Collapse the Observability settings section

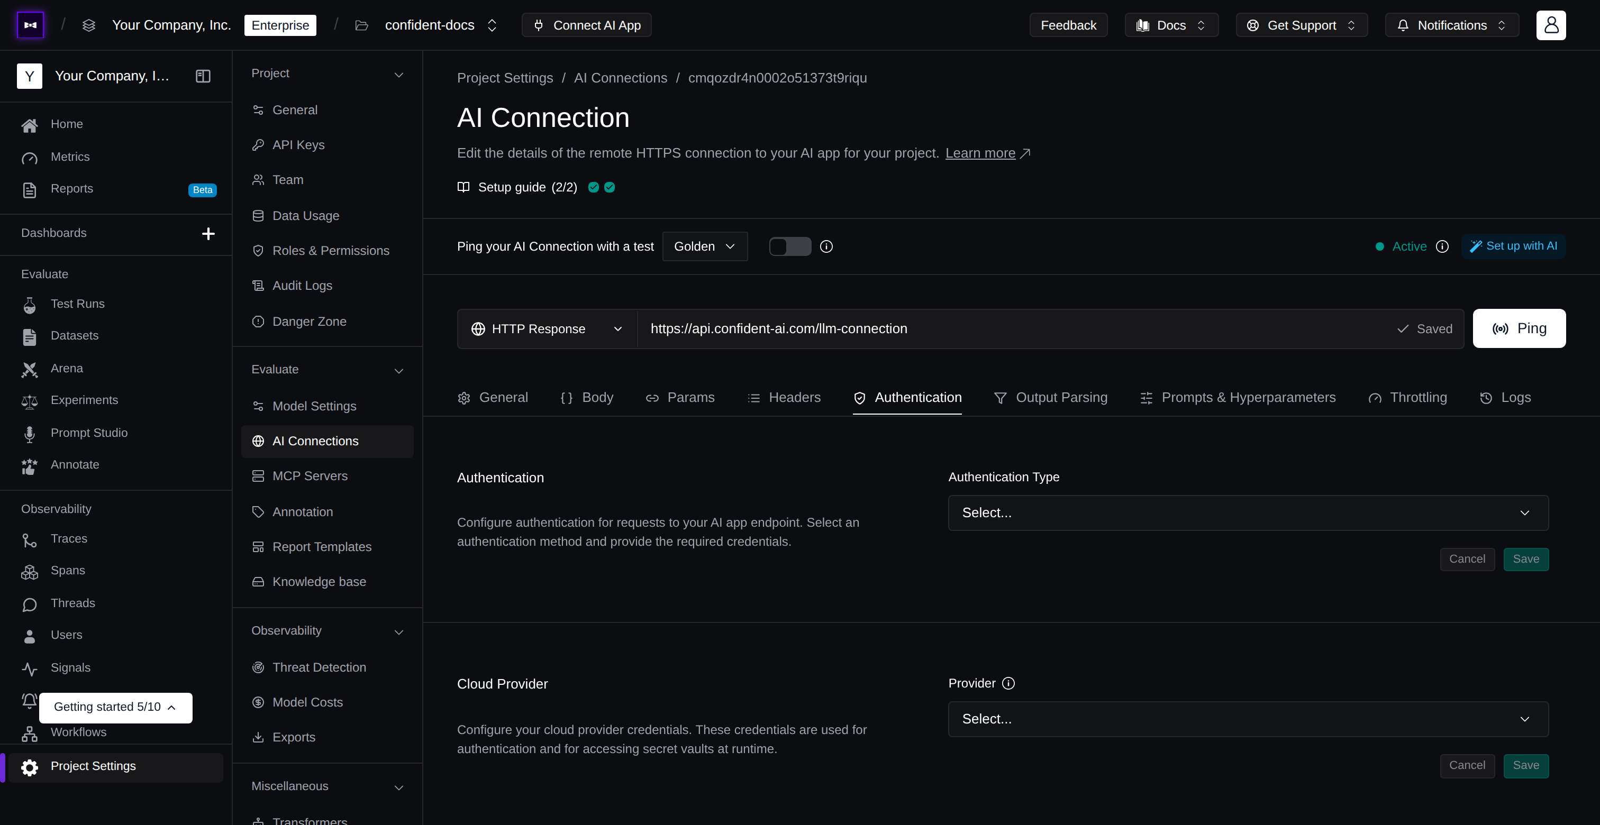pyautogui.click(x=399, y=632)
